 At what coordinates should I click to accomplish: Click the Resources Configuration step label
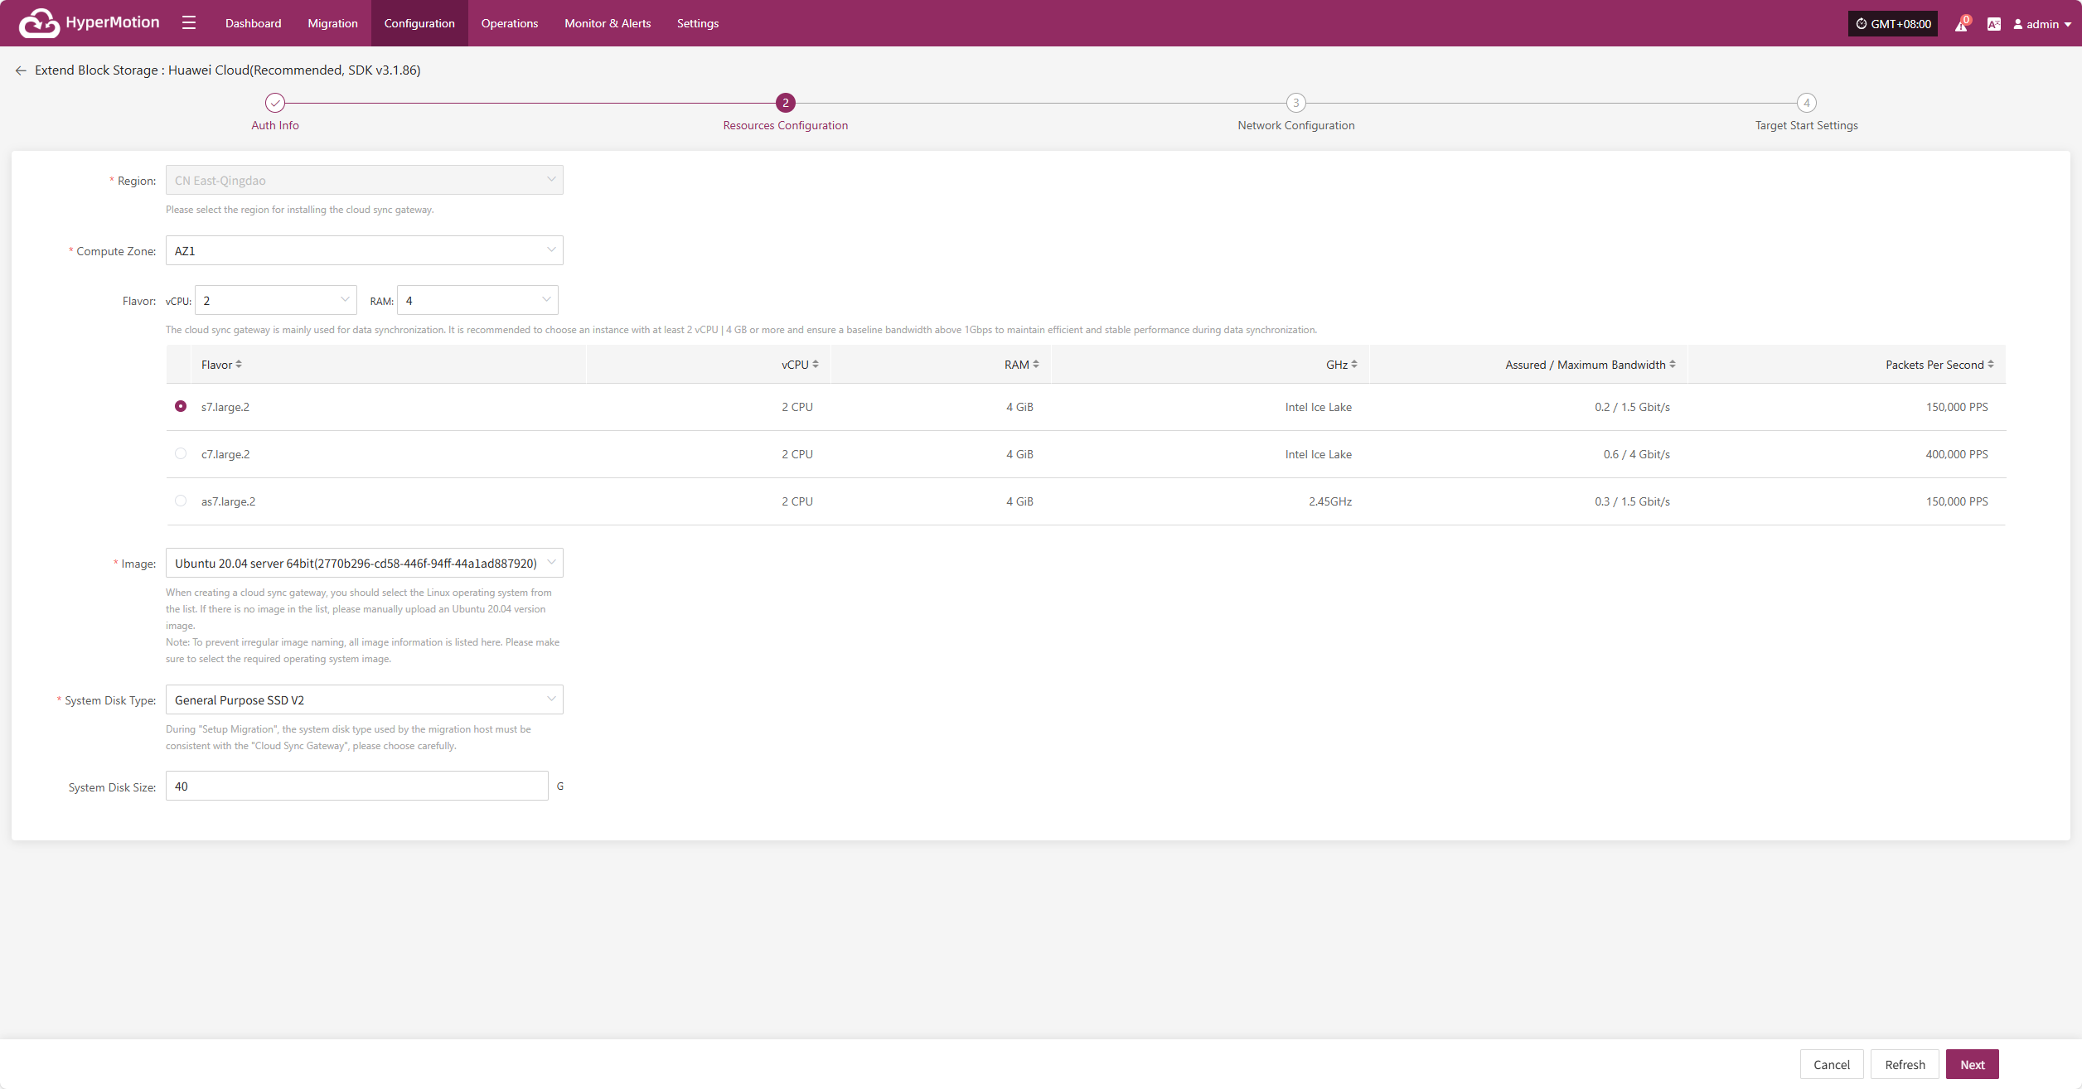(786, 125)
